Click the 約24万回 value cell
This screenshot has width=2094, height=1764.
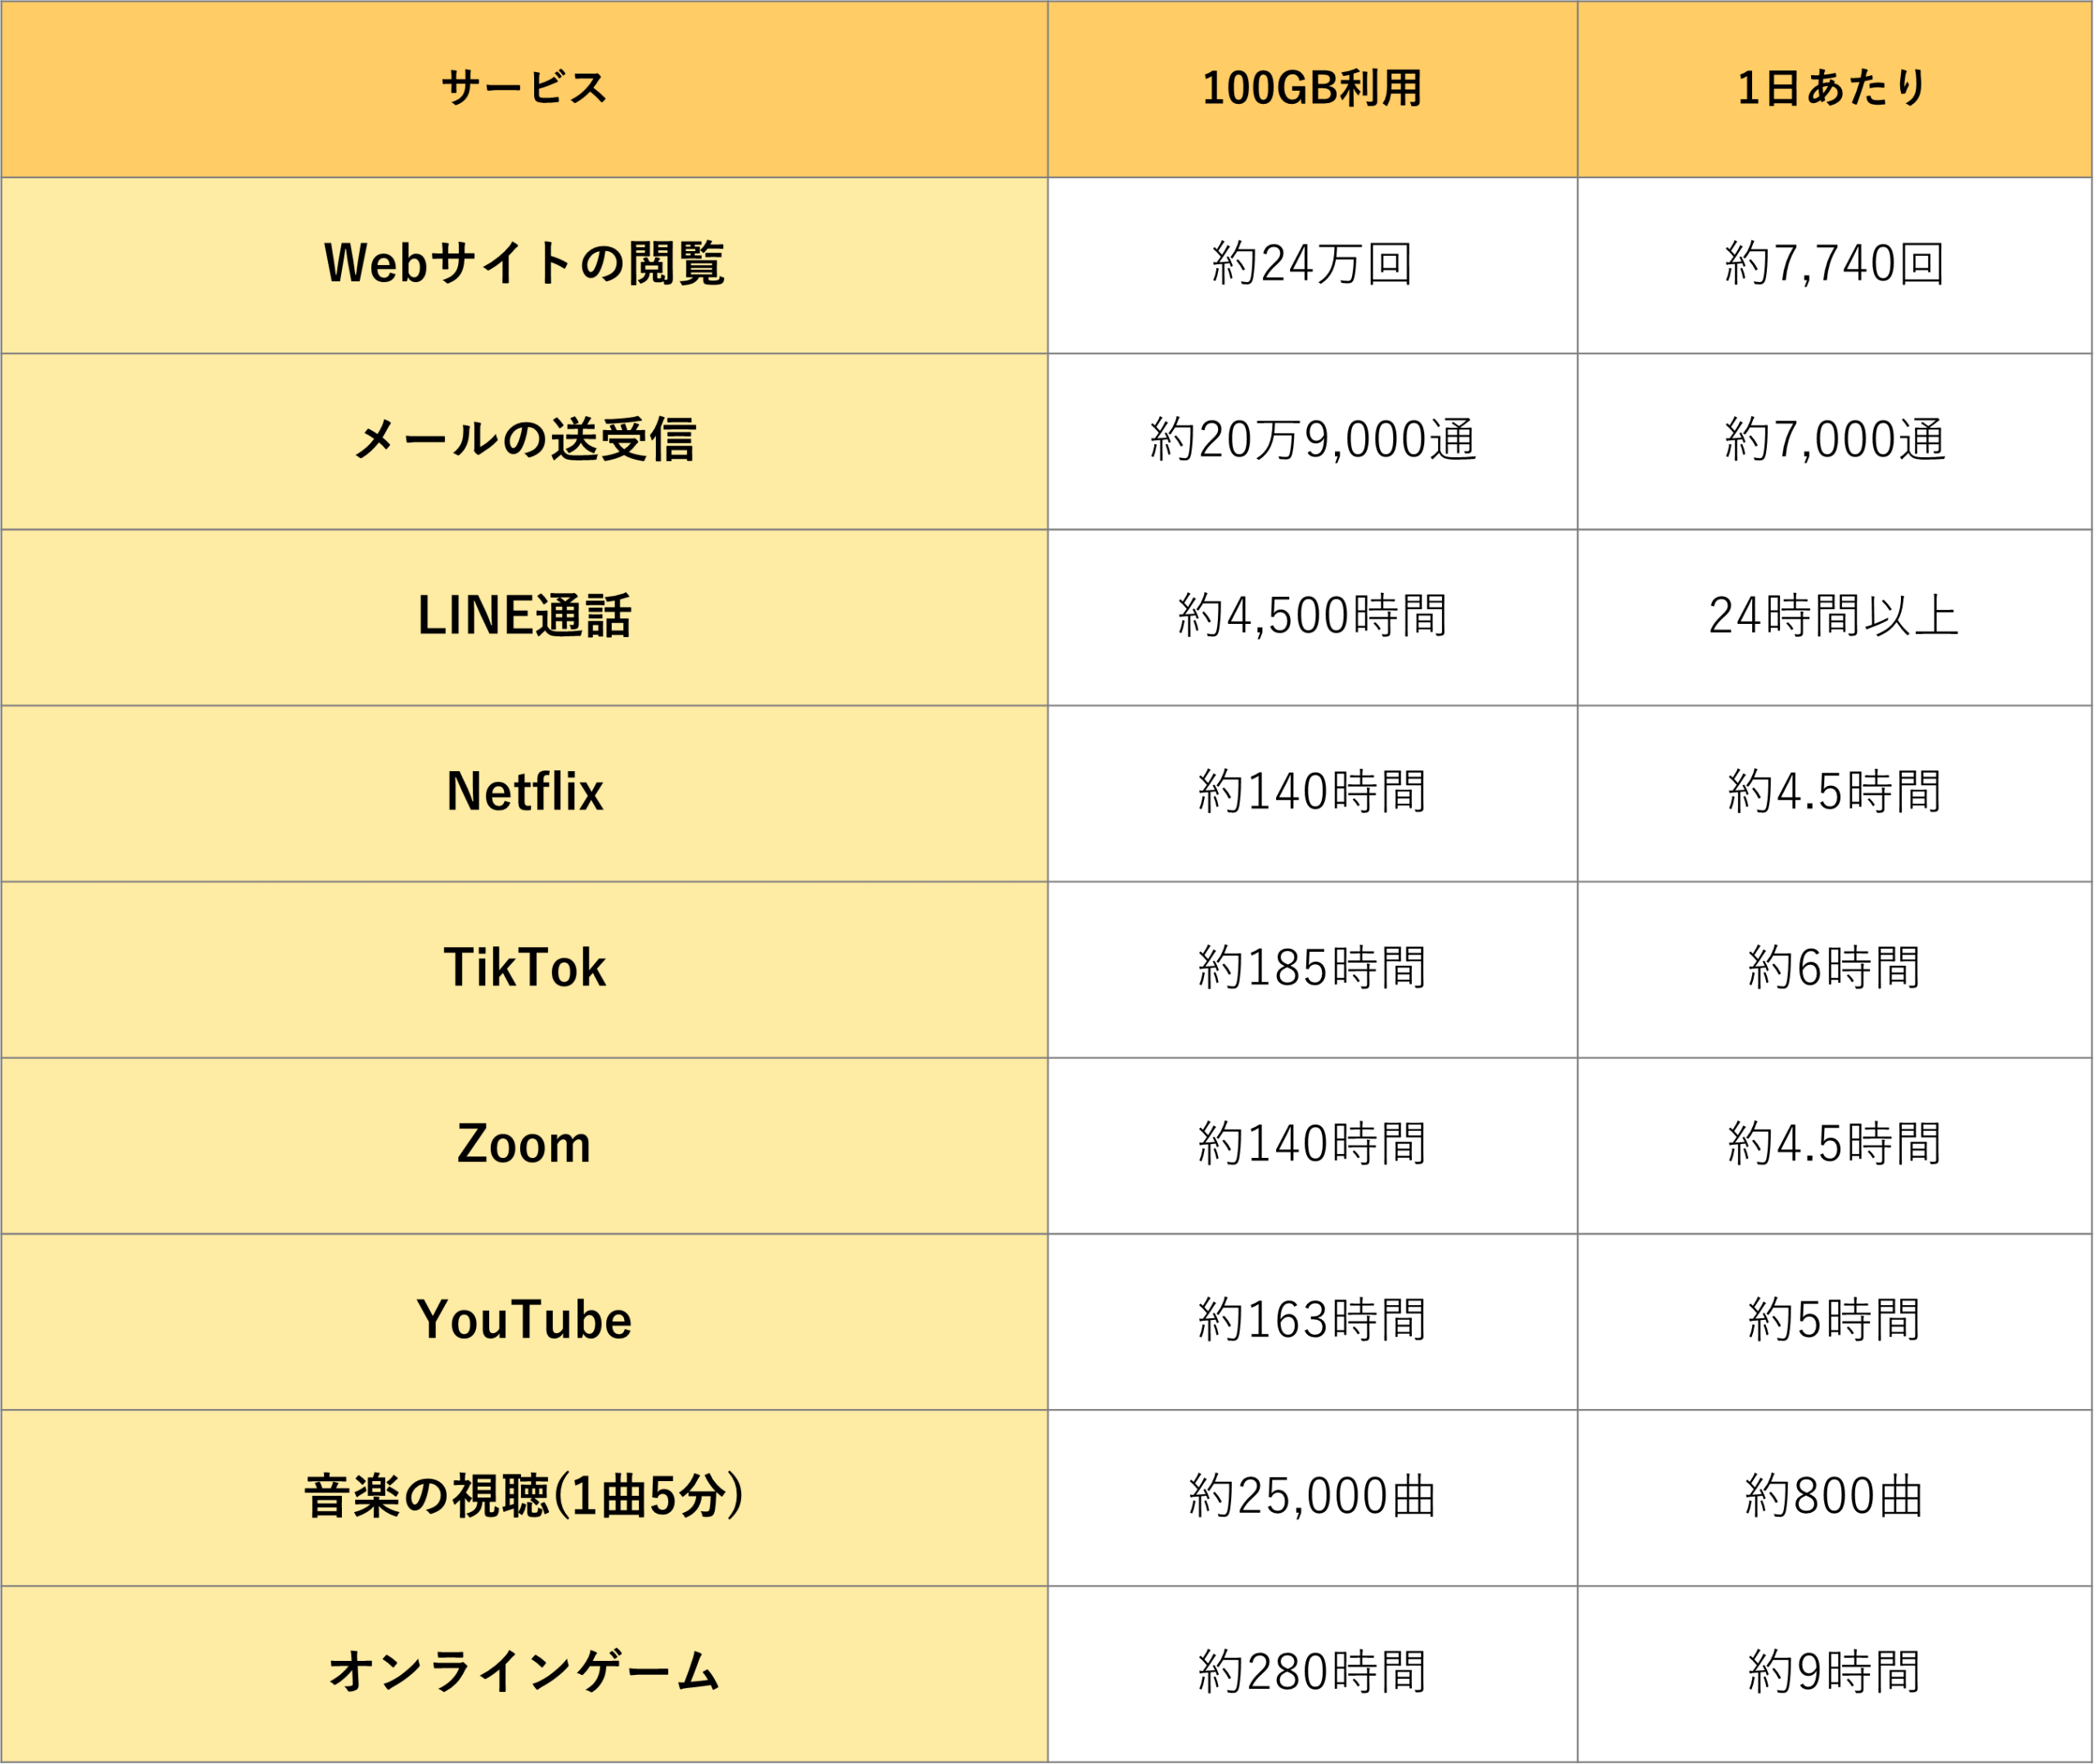[x=1311, y=264]
